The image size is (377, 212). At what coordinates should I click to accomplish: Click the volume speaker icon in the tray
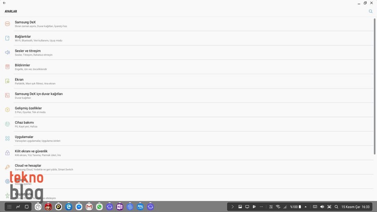pyautogui.click(x=322, y=207)
